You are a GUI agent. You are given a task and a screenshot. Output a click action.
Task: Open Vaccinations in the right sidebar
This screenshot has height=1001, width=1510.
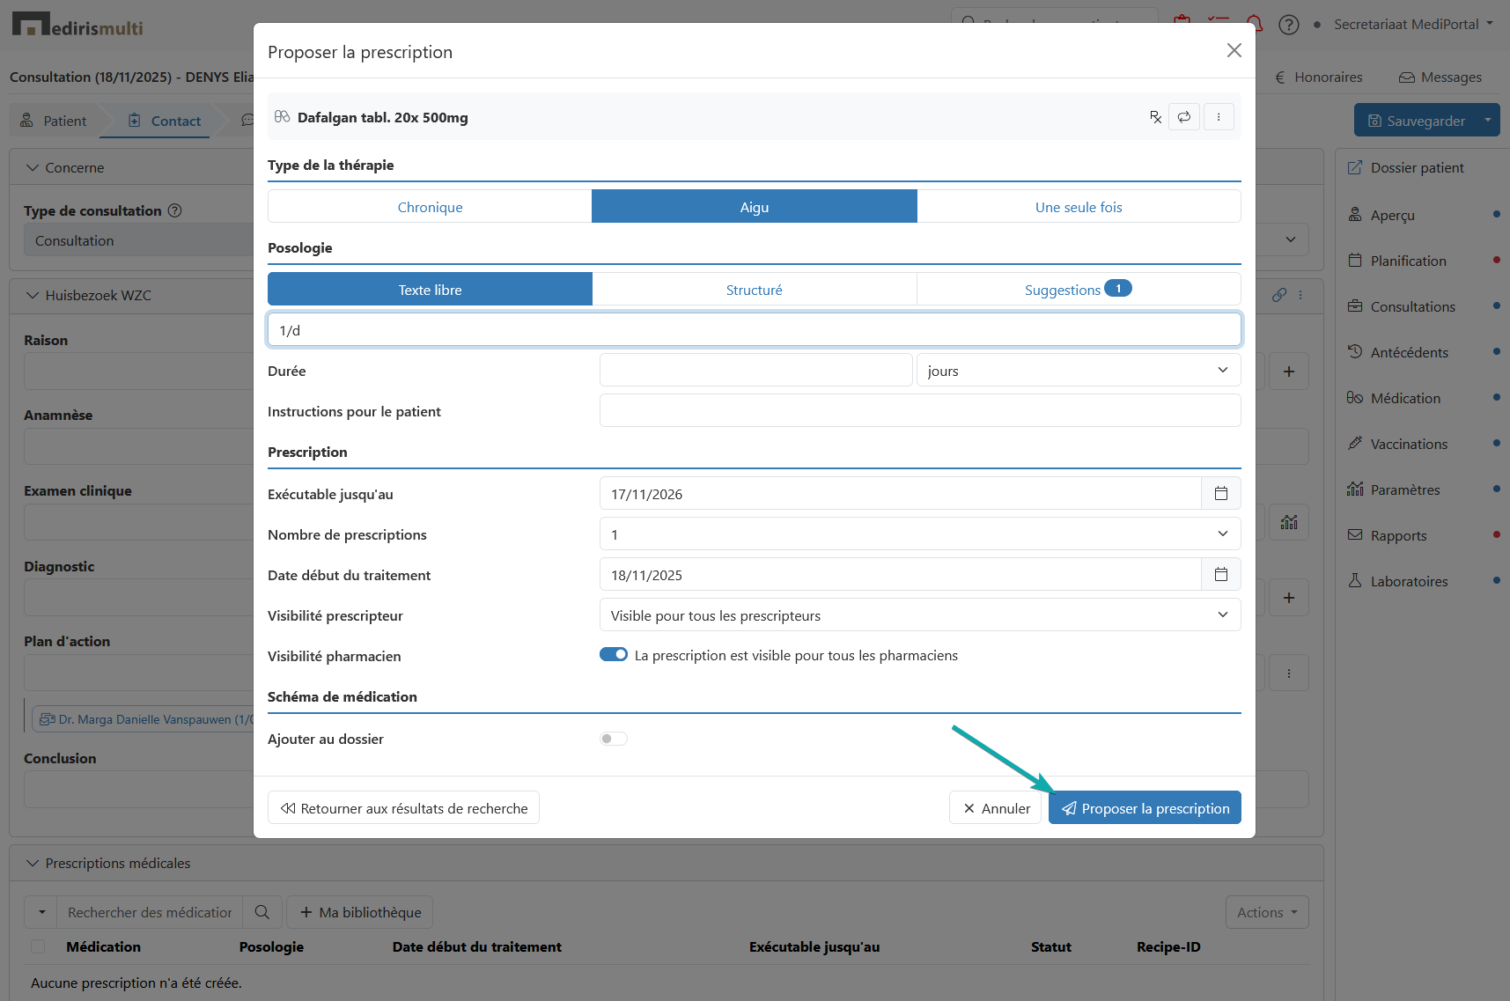pyautogui.click(x=1409, y=444)
